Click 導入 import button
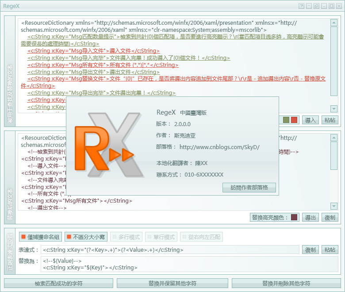345x292 pixels. click(x=310, y=120)
